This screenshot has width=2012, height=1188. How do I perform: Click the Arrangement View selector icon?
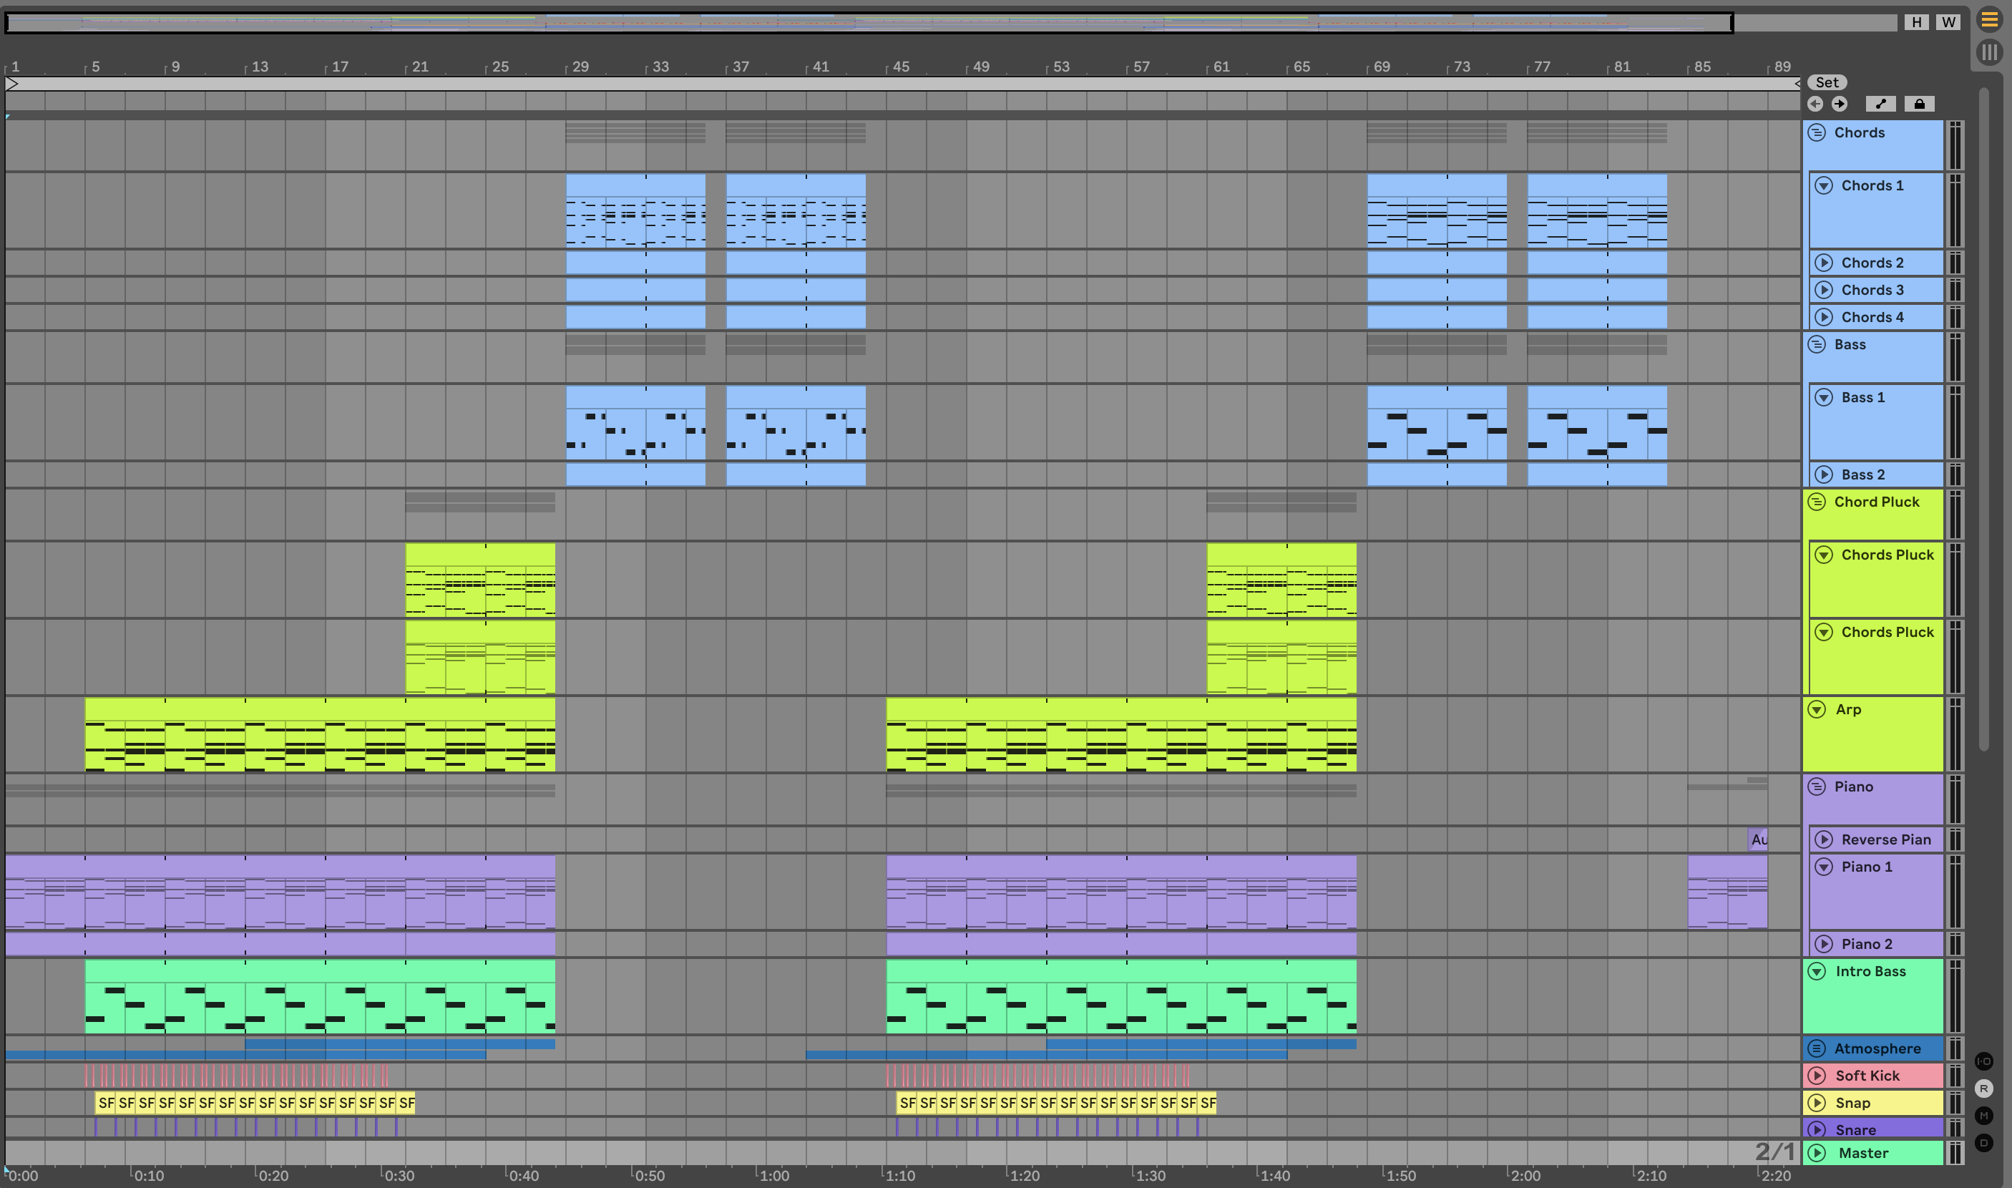point(1989,20)
